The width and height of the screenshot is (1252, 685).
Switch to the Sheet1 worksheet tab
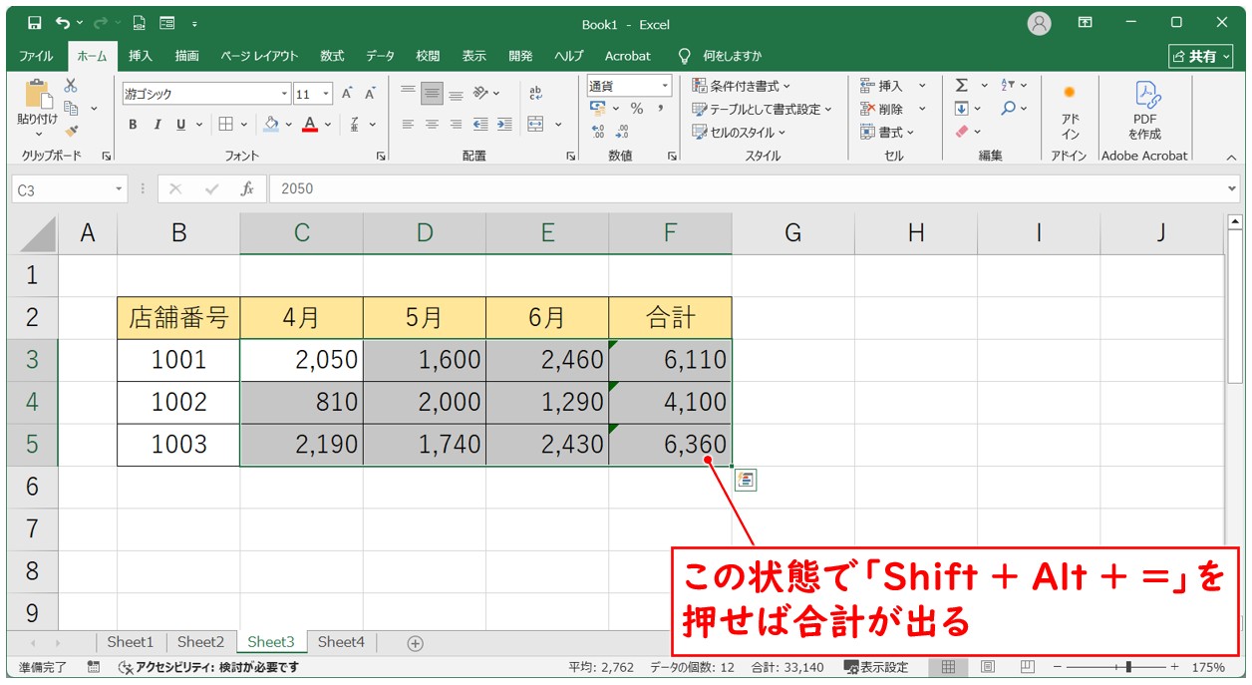(131, 642)
